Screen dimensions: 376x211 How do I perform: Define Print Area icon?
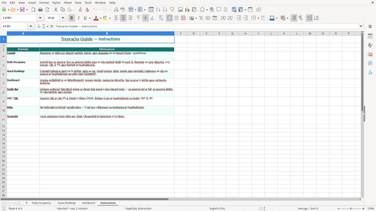pos(234,10)
